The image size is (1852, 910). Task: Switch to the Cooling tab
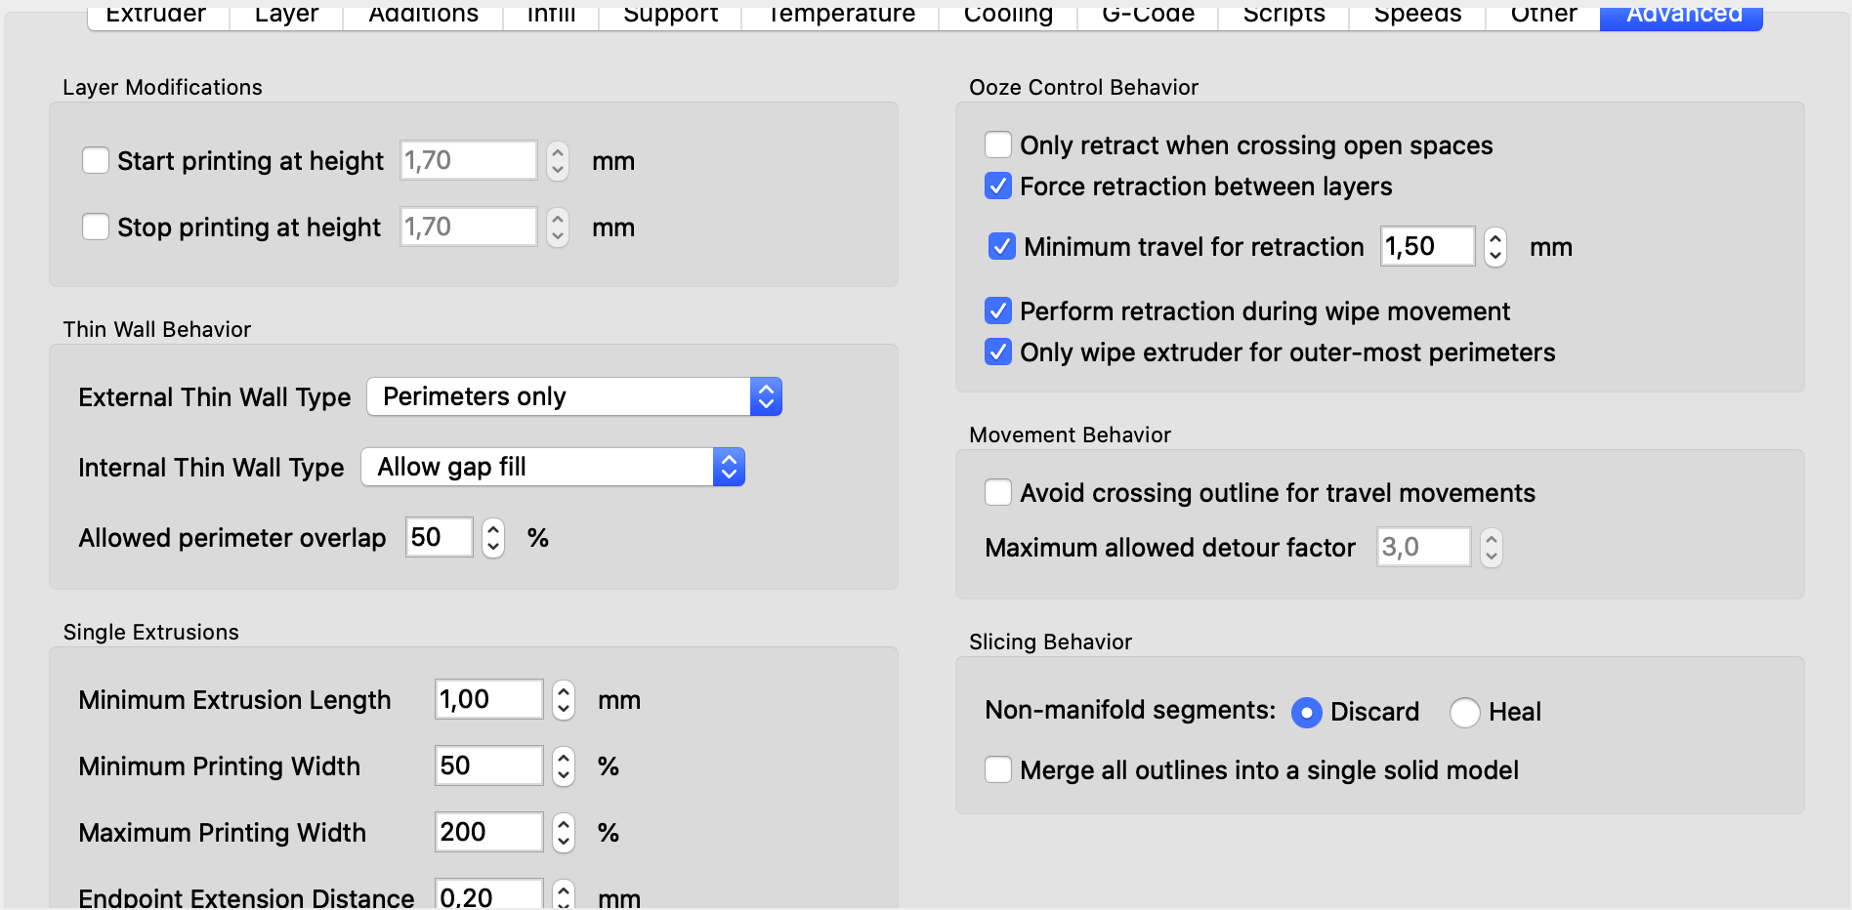tap(1008, 16)
